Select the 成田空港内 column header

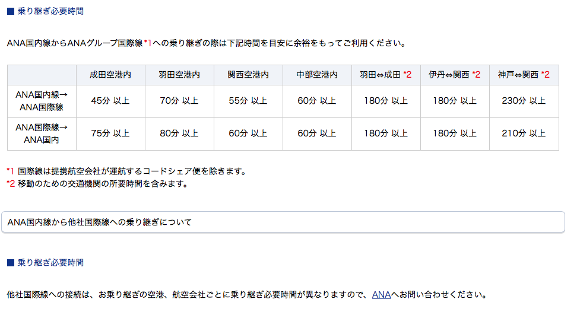(x=110, y=75)
